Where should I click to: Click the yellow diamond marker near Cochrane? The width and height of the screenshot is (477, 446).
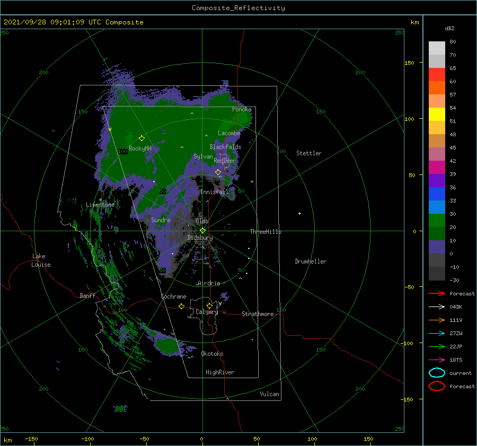(x=181, y=306)
